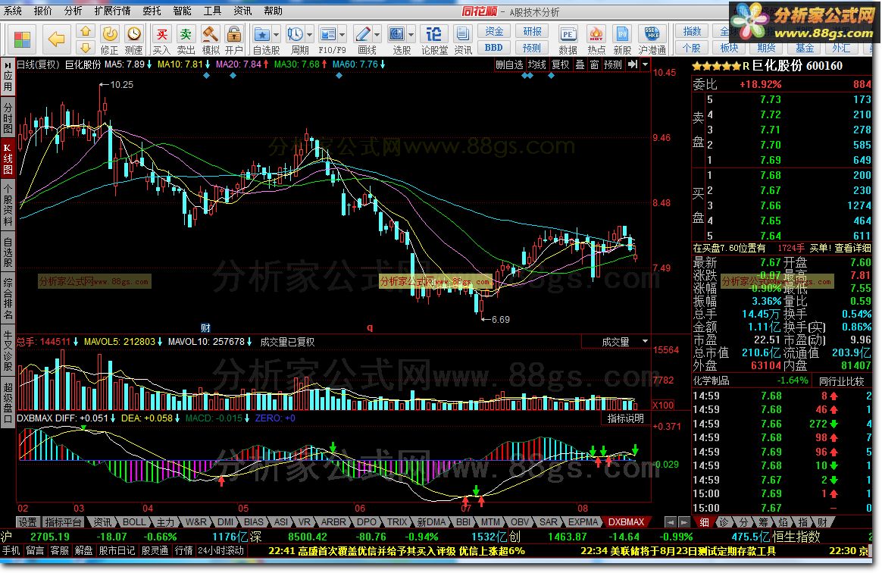
Task: Click the chart jump-to-end arrow icon
Action: click(633, 64)
